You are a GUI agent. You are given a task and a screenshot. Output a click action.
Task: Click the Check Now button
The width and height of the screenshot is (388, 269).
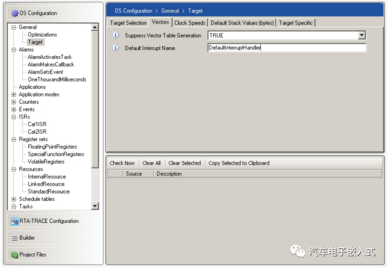coord(122,163)
